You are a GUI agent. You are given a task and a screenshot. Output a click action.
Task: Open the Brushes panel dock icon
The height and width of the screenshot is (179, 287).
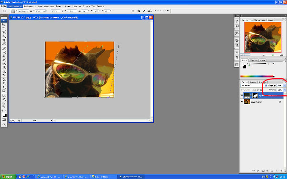pos(237,41)
